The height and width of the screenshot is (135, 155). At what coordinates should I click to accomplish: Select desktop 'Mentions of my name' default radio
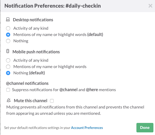point(8,35)
